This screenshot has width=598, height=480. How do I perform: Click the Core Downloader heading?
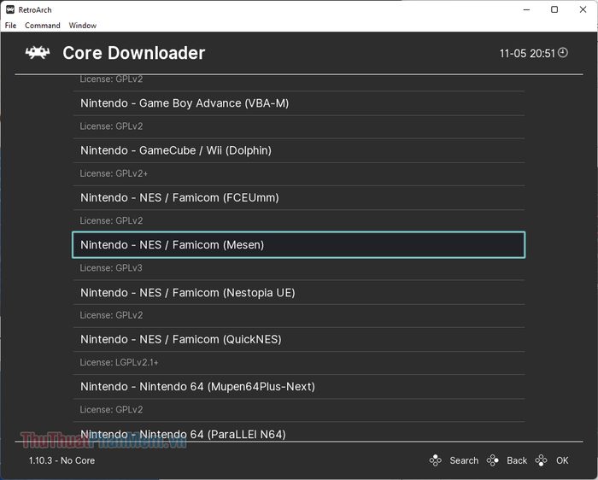point(134,53)
